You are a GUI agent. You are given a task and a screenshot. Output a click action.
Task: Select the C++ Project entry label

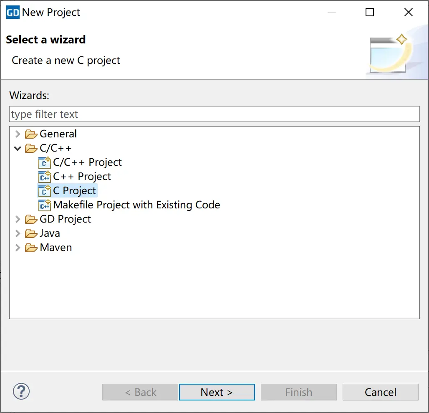(82, 177)
